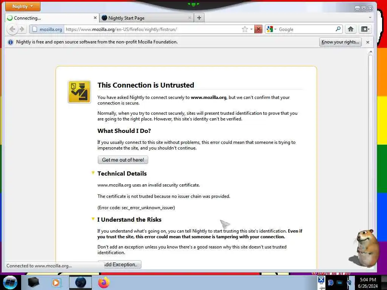Click the scrollbar up arrow

(370, 52)
